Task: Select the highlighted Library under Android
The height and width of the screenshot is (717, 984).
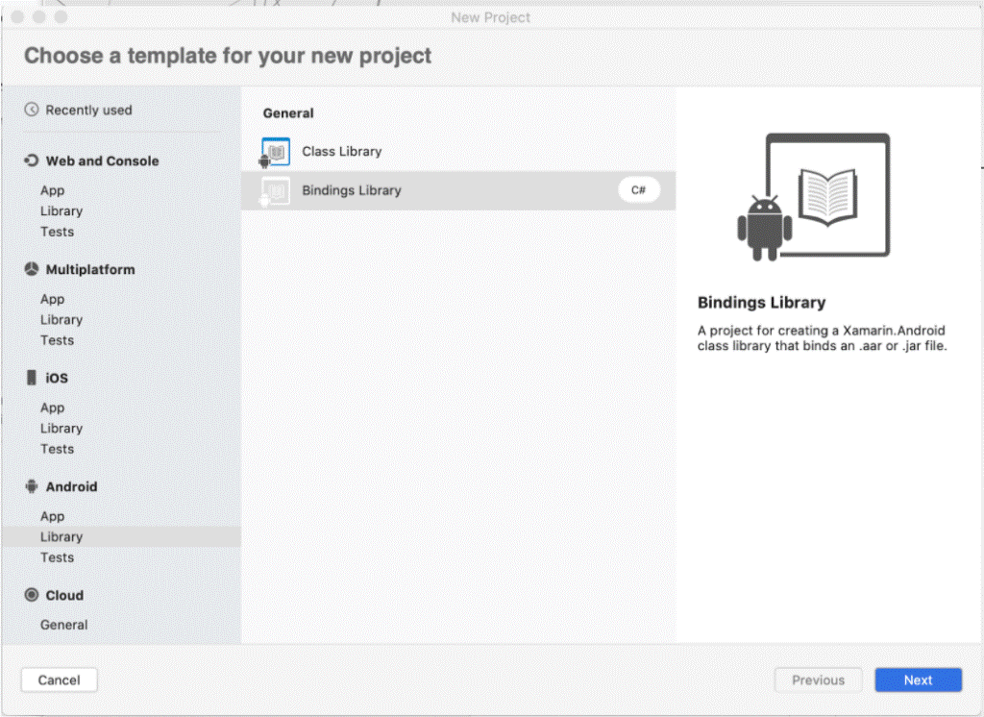Action: point(121,537)
